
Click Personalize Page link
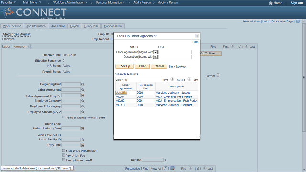(x=282, y=21)
